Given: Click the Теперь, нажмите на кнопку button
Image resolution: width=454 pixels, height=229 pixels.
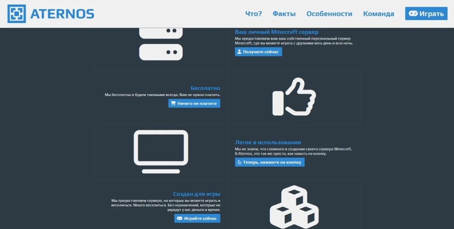Looking at the screenshot, I should [x=270, y=162].
